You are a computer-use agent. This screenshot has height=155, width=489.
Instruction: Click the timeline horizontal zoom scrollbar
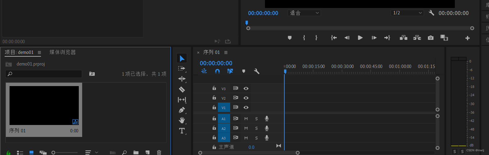coord(249,153)
